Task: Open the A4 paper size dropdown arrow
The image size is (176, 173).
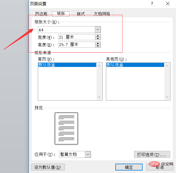Action: click(x=98, y=29)
